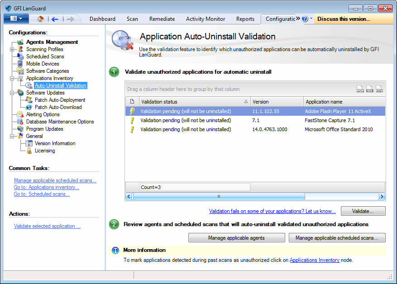This screenshot has width=397, height=284.
Task: Click the Alerting Options icon
Action: [x=20, y=114]
